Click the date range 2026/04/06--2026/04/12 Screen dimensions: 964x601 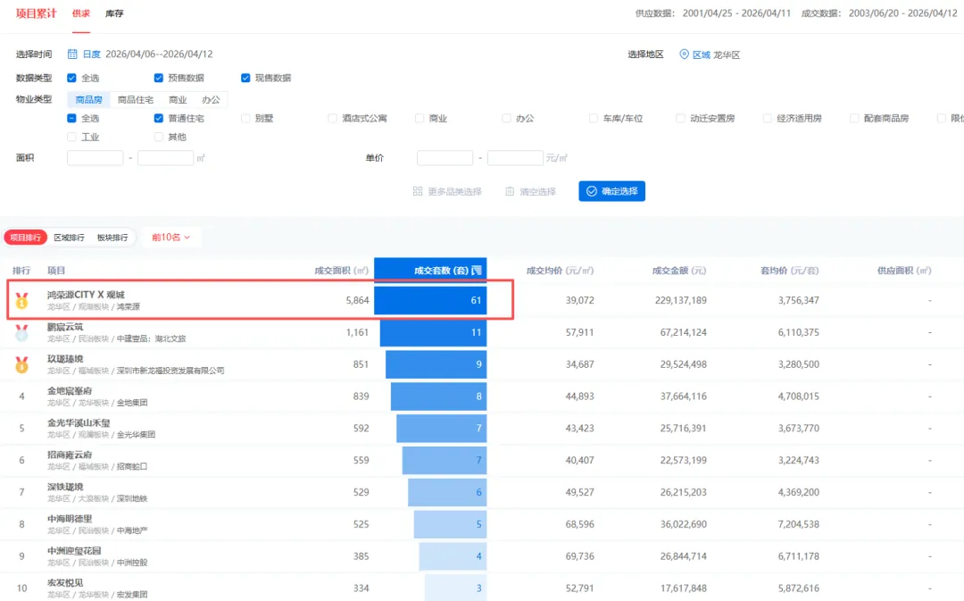pos(159,54)
